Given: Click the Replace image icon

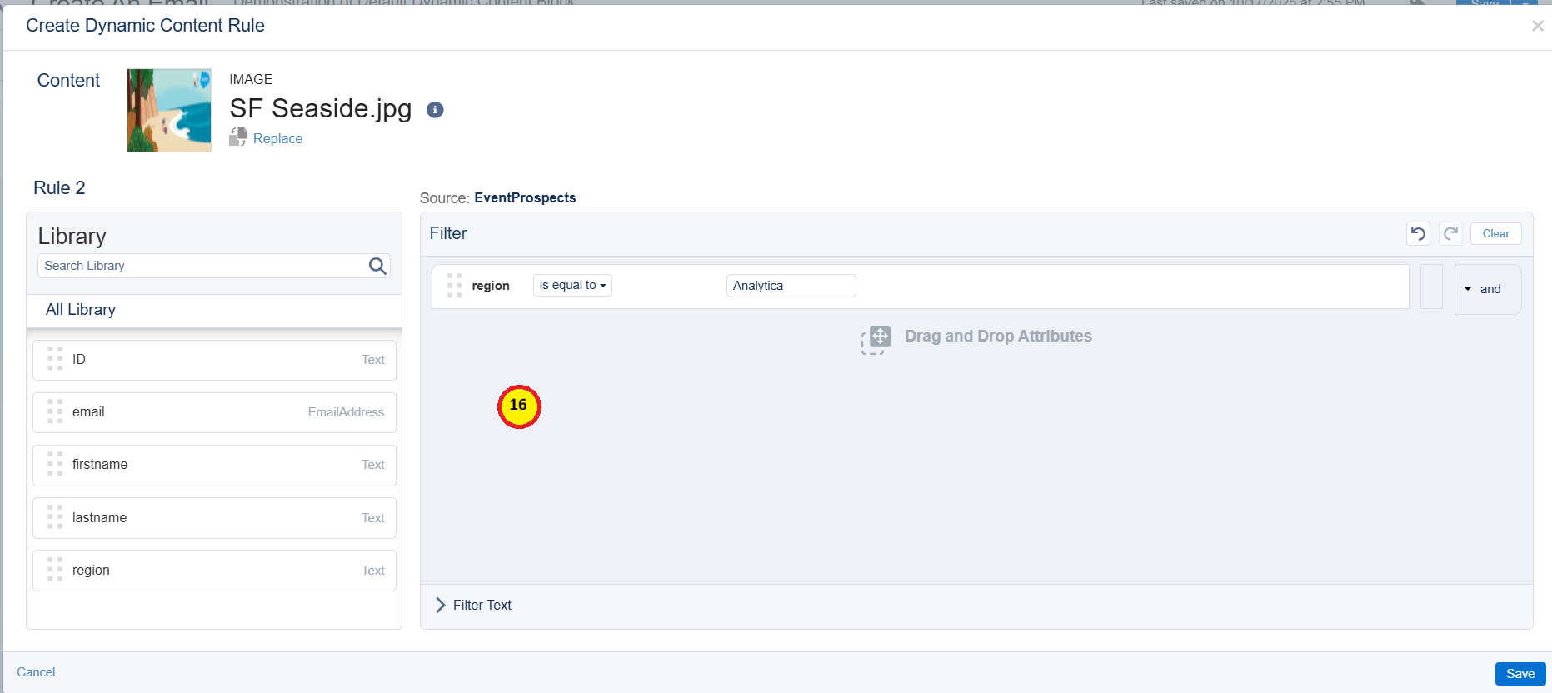Looking at the screenshot, I should pyautogui.click(x=238, y=137).
